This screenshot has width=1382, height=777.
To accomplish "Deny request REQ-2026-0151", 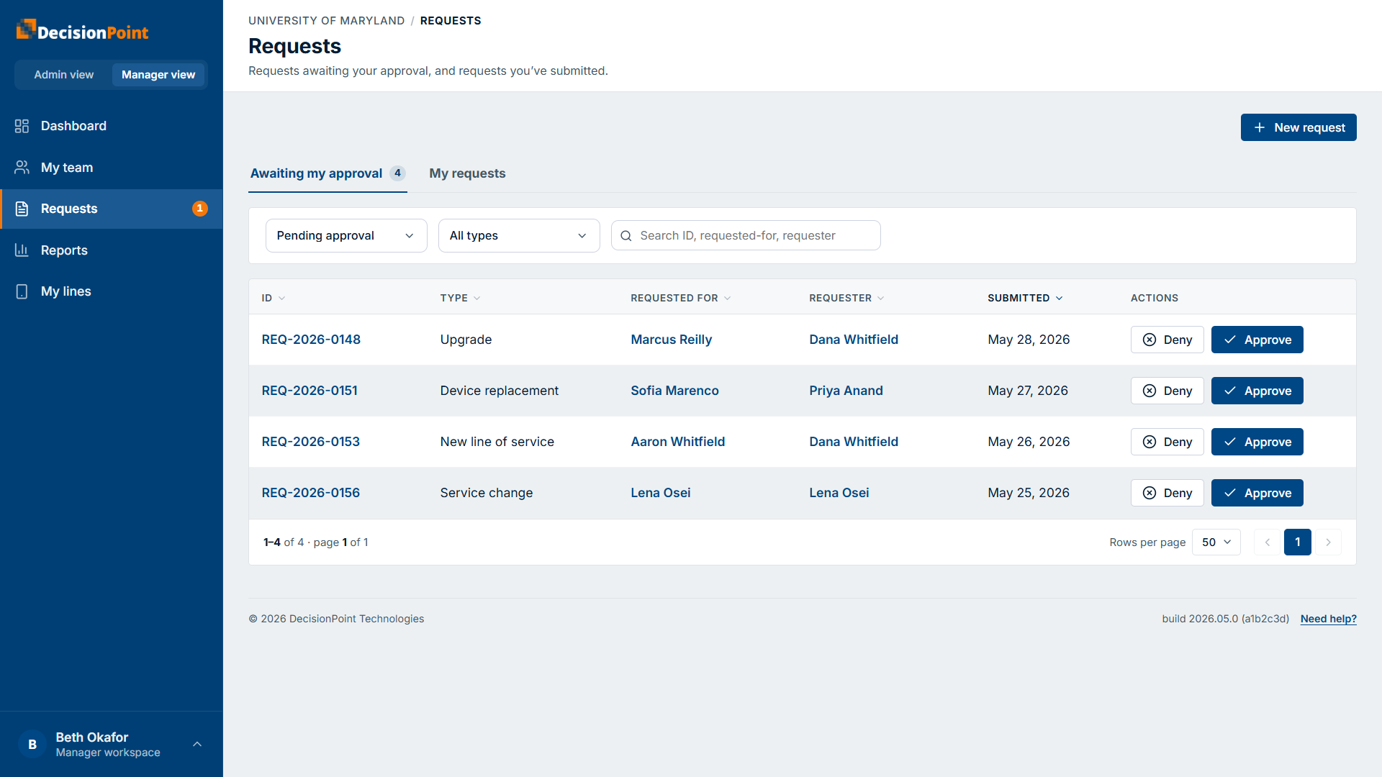I will tap(1167, 391).
